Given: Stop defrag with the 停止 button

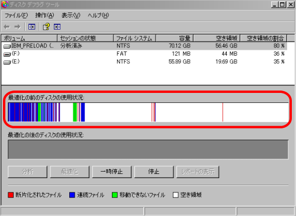Looking at the screenshot, I should [x=154, y=172].
